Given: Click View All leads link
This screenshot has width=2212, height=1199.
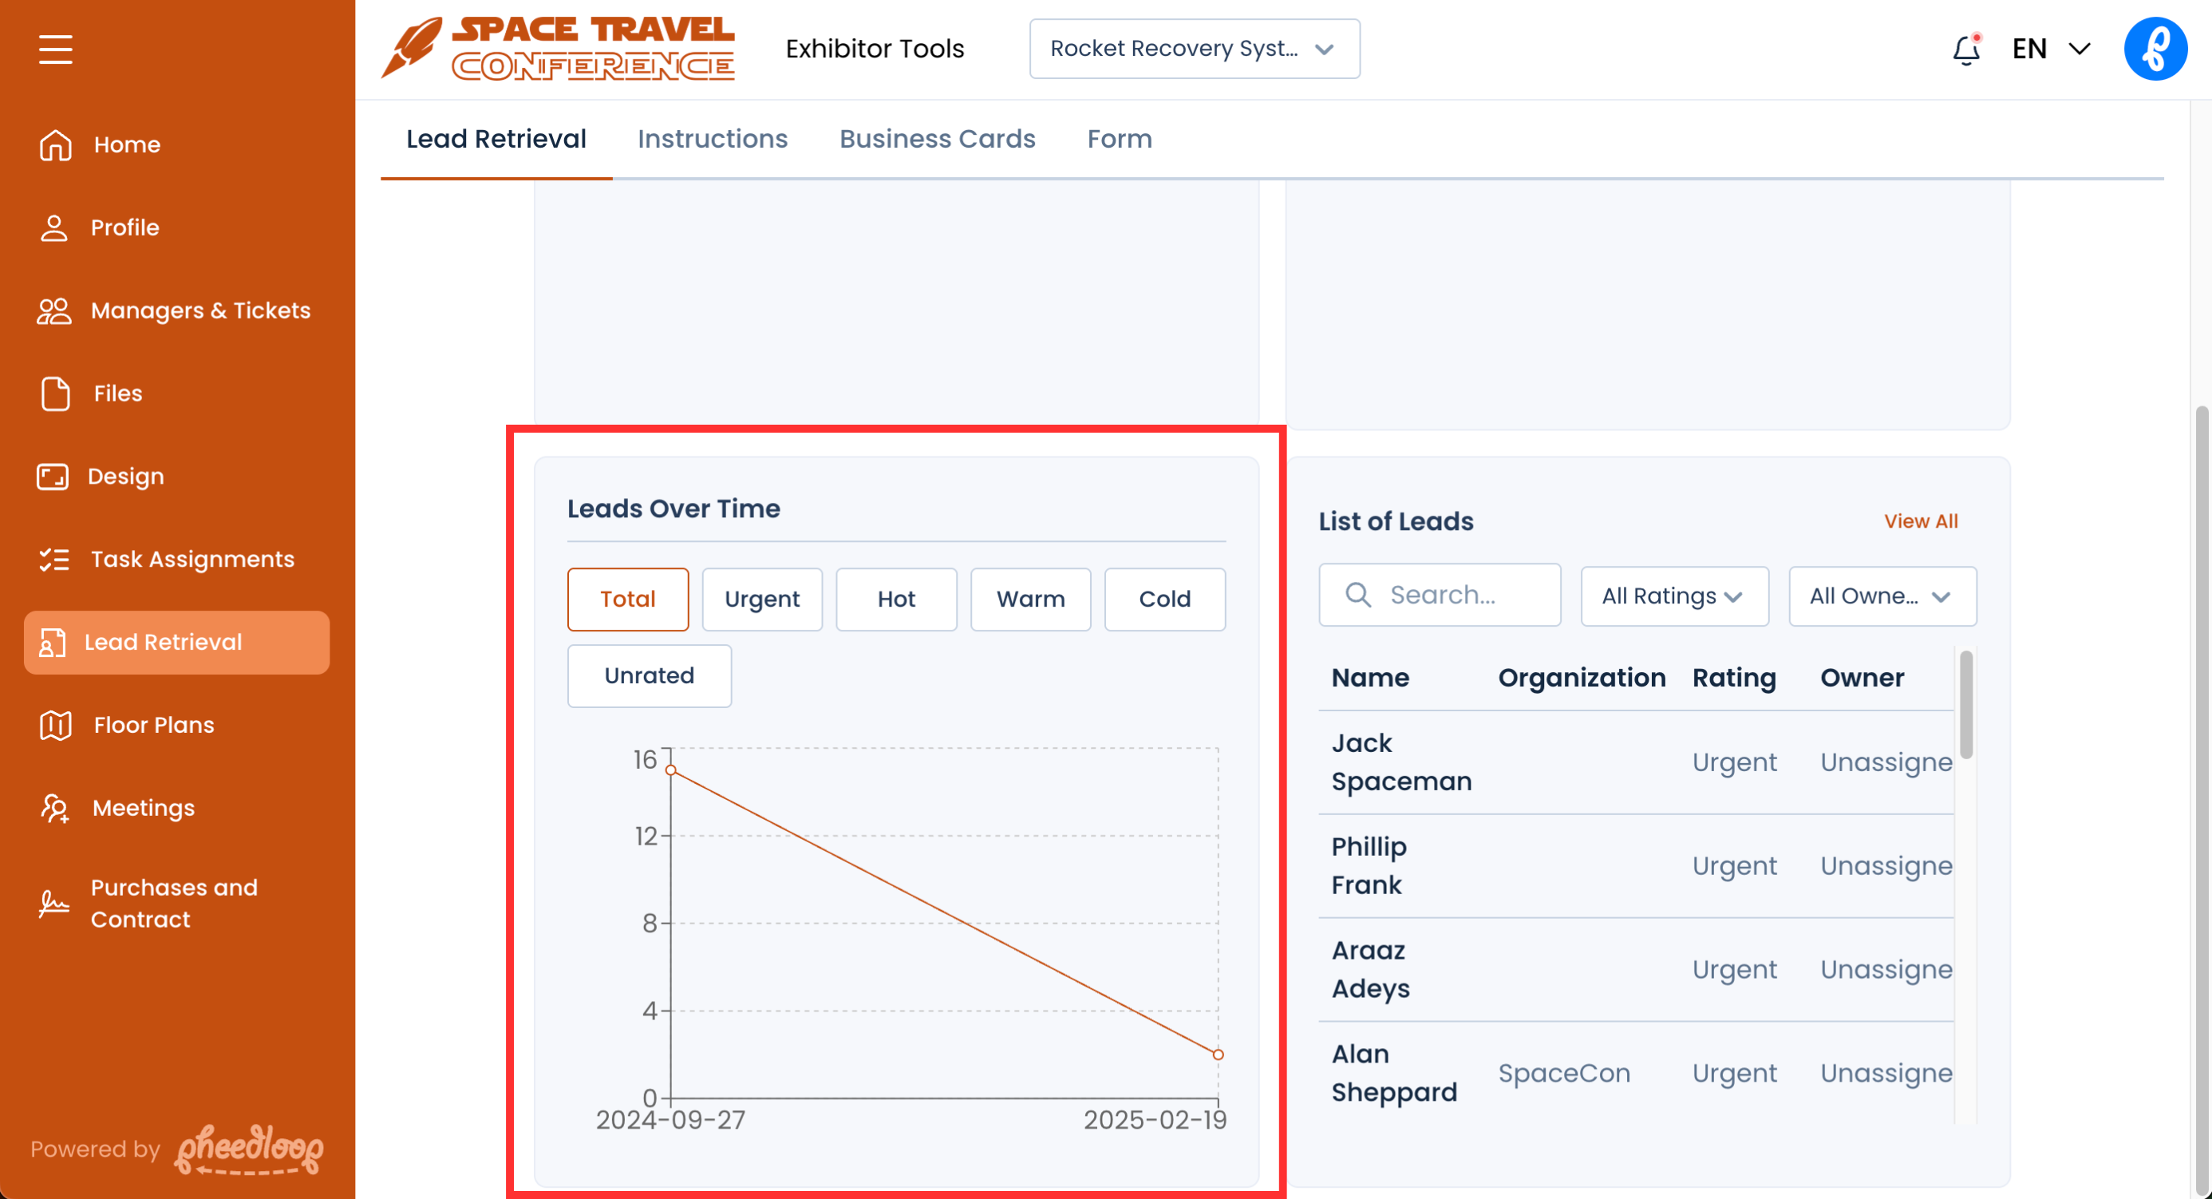Looking at the screenshot, I should [1921, 521].
